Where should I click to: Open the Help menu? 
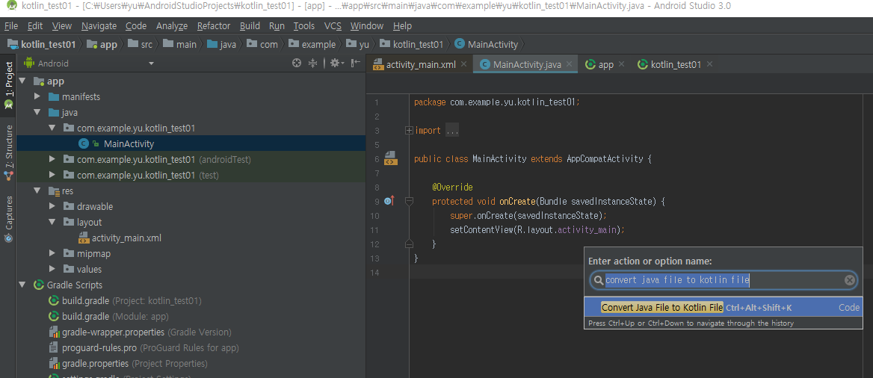[x=403, y=25]
